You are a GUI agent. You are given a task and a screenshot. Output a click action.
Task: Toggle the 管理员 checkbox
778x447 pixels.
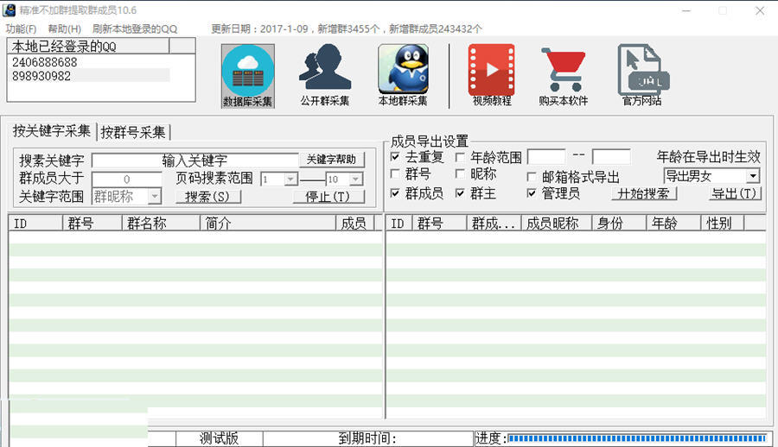(x=532, y=192)
